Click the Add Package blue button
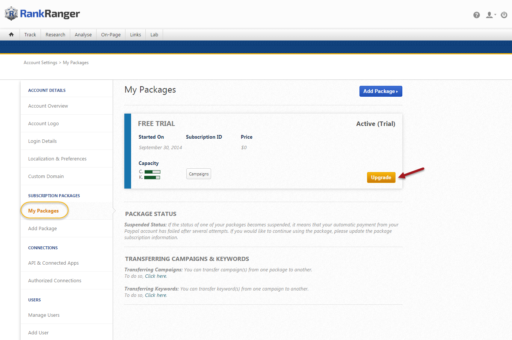The image size is (512, 340). [381, 91]
